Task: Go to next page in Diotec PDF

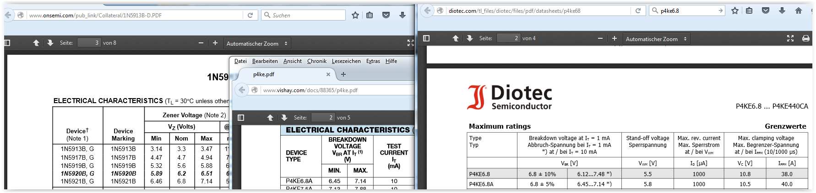Action: (470, 38)
